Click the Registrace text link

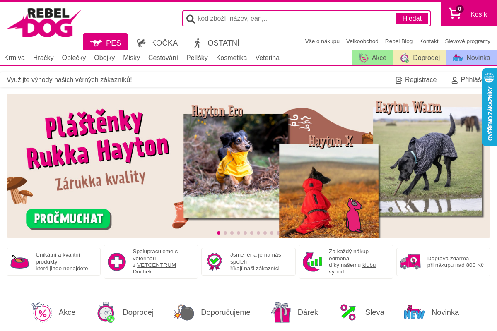tap(421, 80)
